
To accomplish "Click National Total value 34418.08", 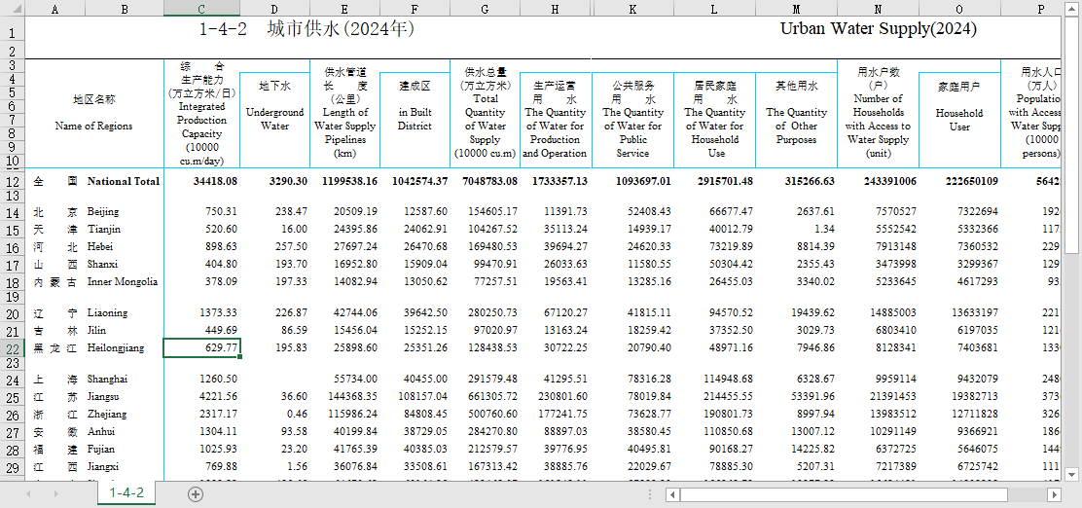I will pos(215,182).
